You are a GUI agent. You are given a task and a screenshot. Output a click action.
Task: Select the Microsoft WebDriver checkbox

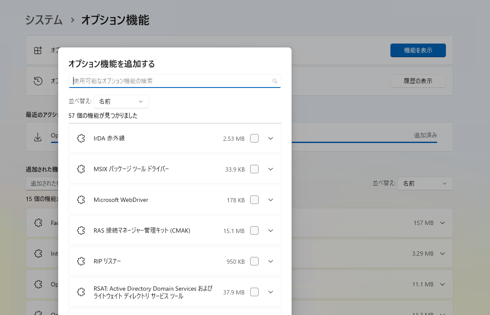[254, 200]
